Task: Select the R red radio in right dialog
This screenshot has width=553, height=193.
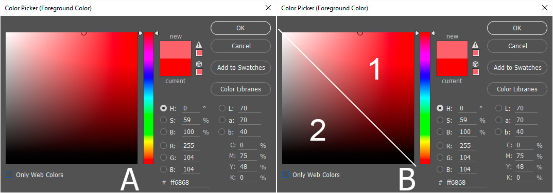Action: coord(440,146)
